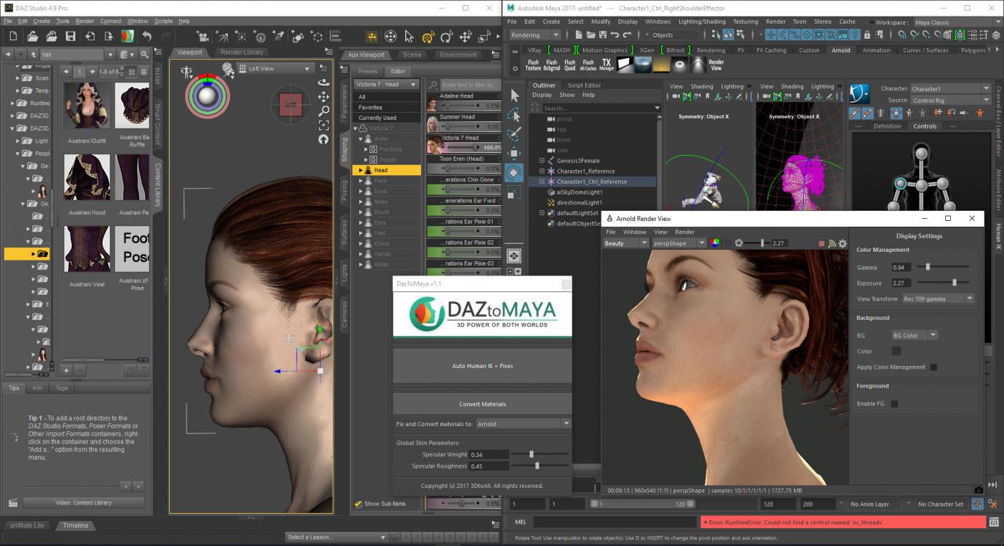Click Save icon in DAZ Studio toolbar

71,36
